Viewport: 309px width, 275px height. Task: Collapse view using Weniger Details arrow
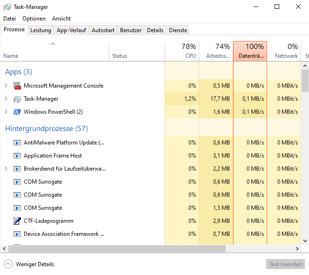coord(8,264)
